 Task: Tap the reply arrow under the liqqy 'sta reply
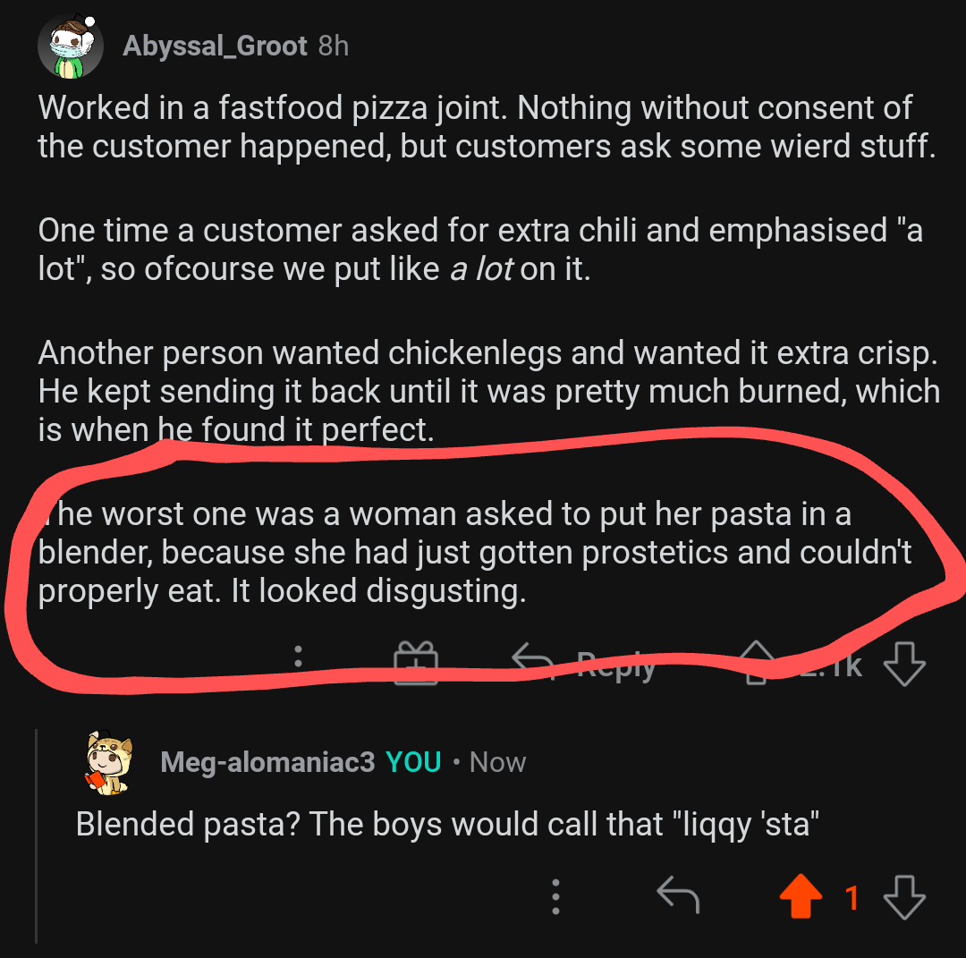tap(677, 894)
